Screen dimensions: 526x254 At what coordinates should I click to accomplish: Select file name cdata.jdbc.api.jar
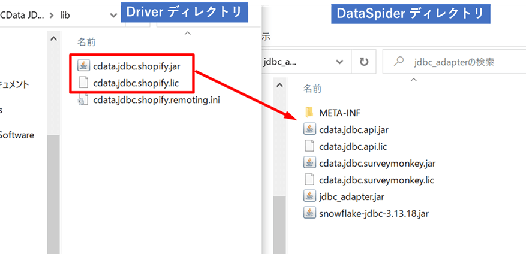pos(354,129)
